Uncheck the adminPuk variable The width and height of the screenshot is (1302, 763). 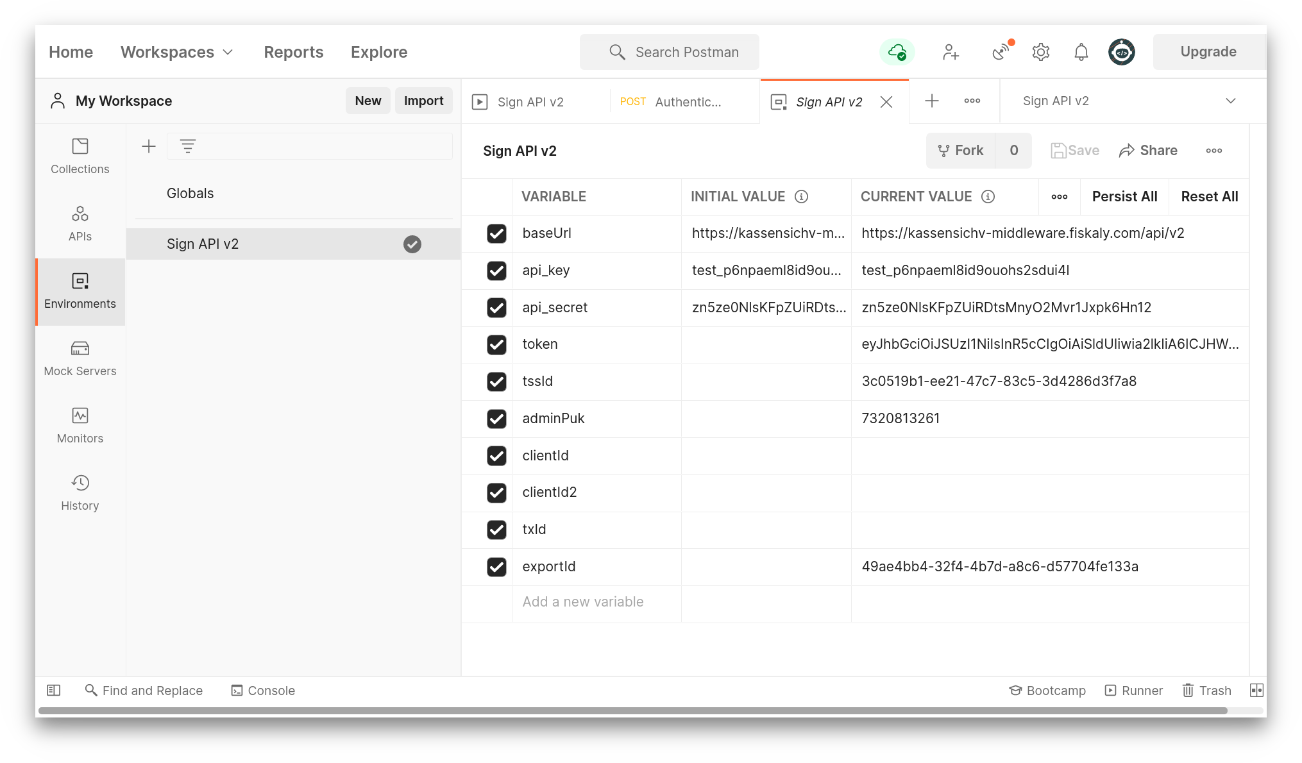click(496, 419)
